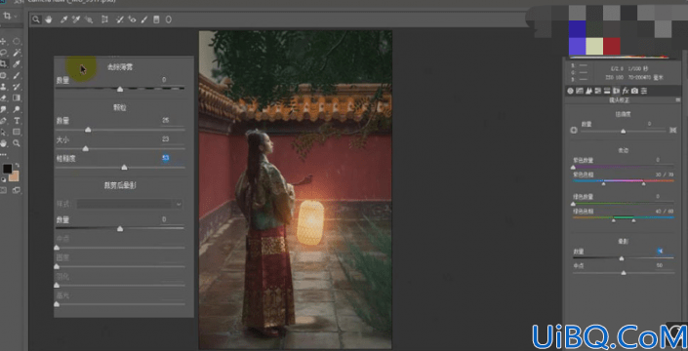This screenshot has width=688, height=351.
Task: Click the green amount defringe slider handle
Action: coord(573,204)
